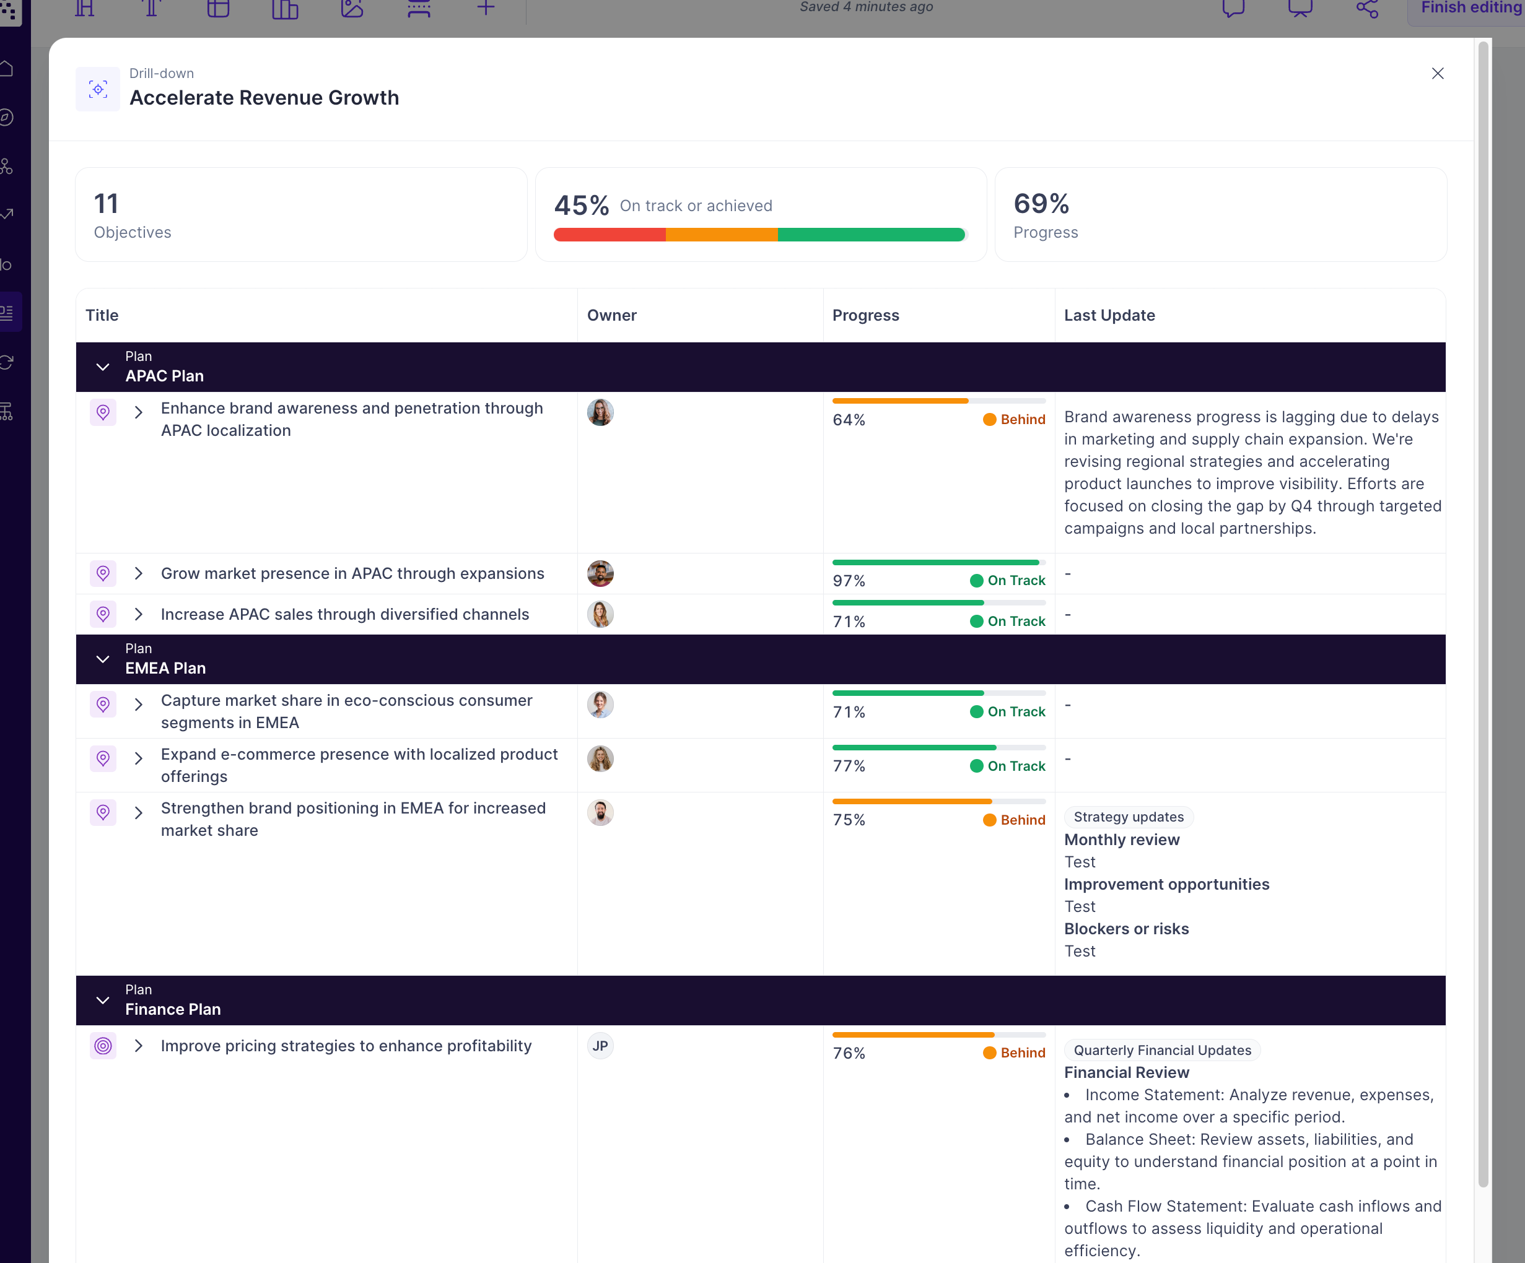Collapse the Finance Plan group
Screen dimensions: 1525x1263
pyautogui.click(x=103, y=1000)
